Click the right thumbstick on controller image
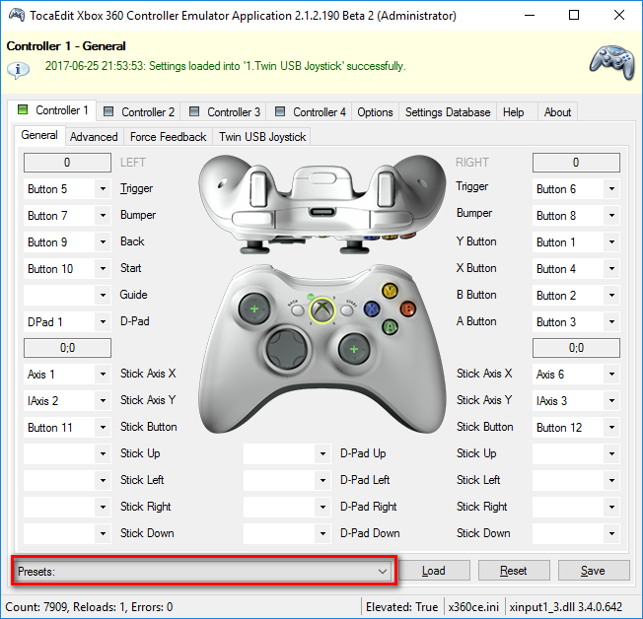 [354, 349]
